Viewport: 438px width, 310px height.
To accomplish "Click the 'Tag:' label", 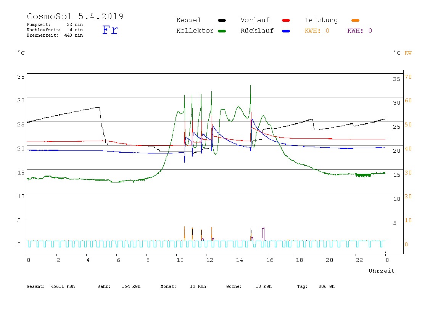I will pos(302,286).
